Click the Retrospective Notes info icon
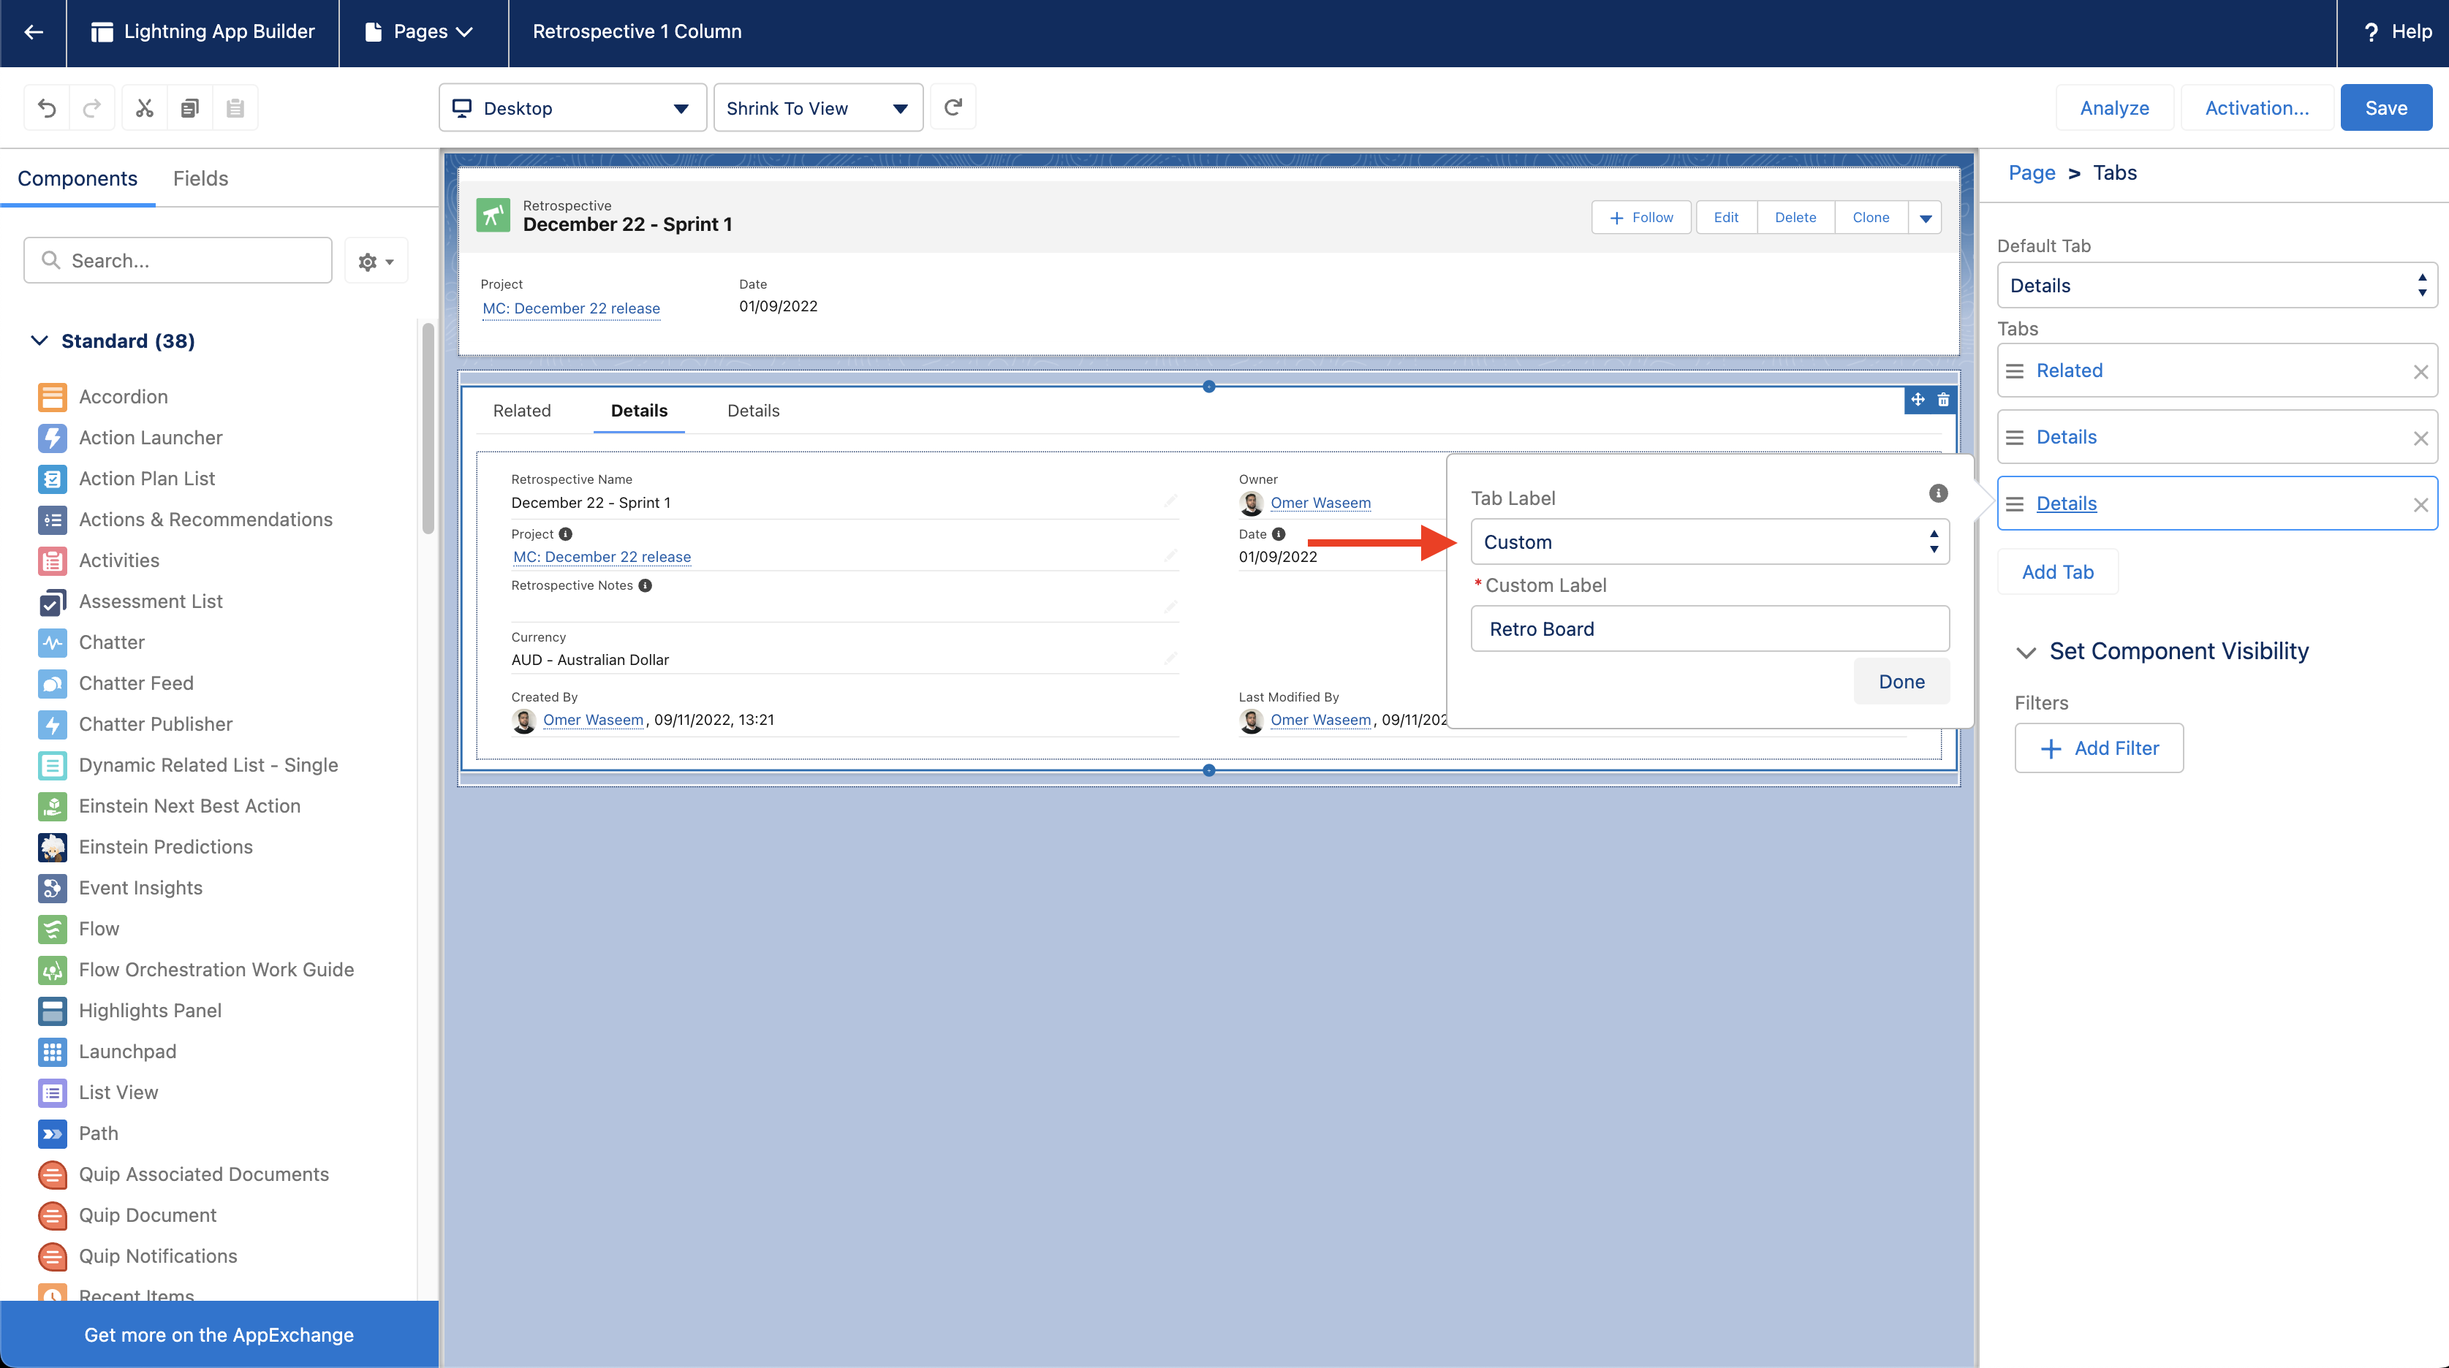The height and width of the screenshot is (1368, 2449). 646,585
